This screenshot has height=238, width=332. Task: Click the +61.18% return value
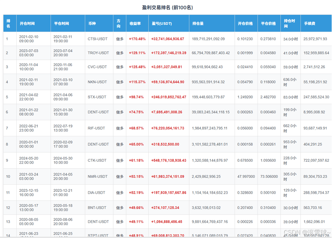(x=136, y=161)
